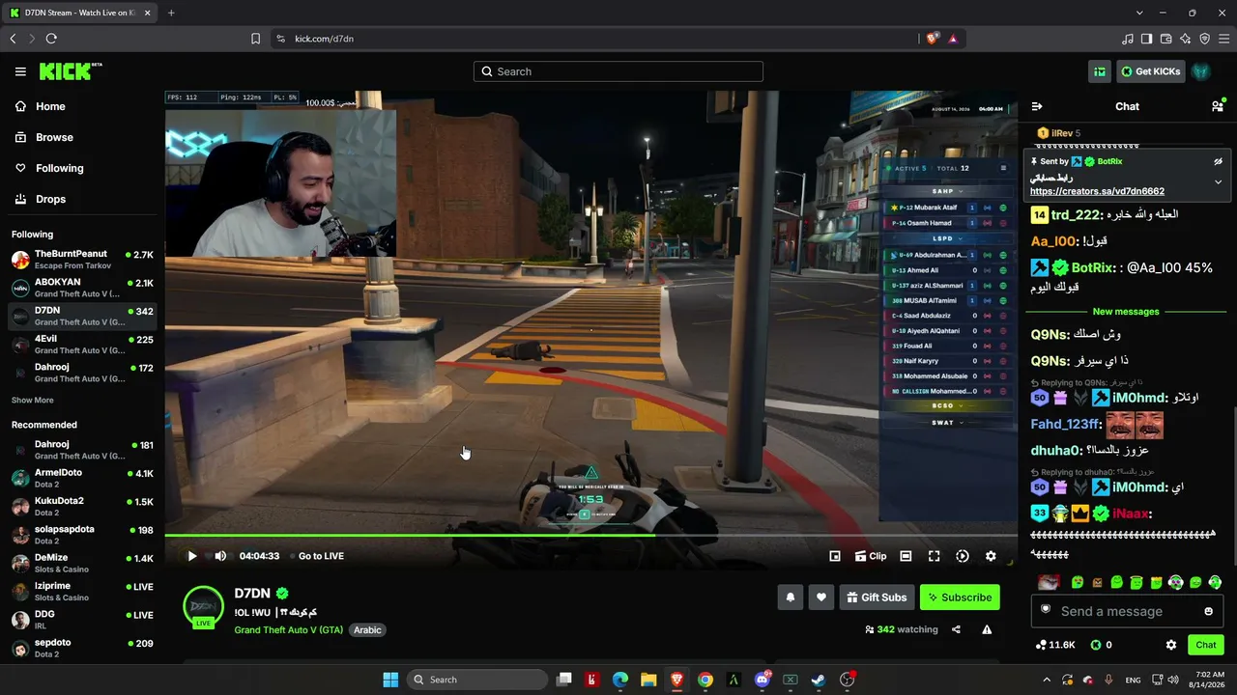Open the green shop icon beside Get KICKs

1100,71
